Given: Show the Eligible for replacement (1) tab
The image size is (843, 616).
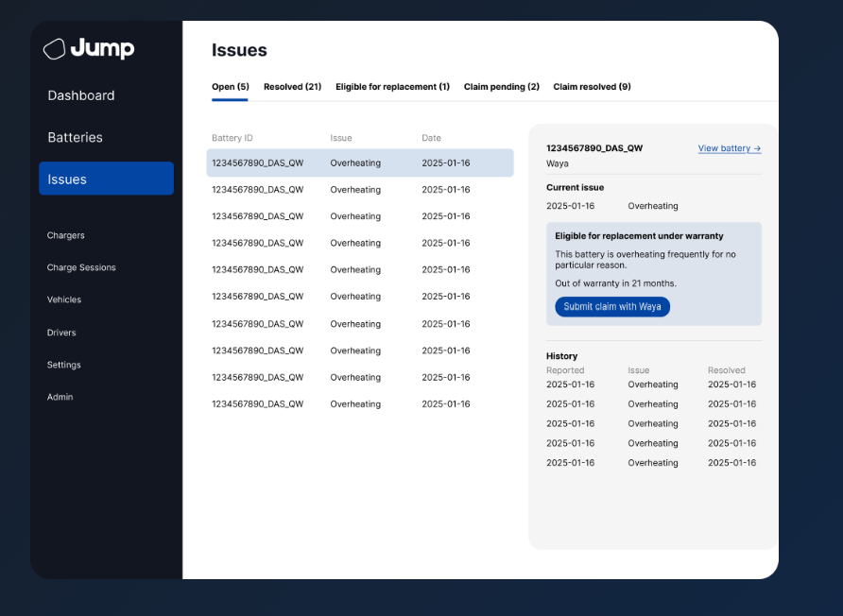Looking at the screenshot, I should click(392, 87).
